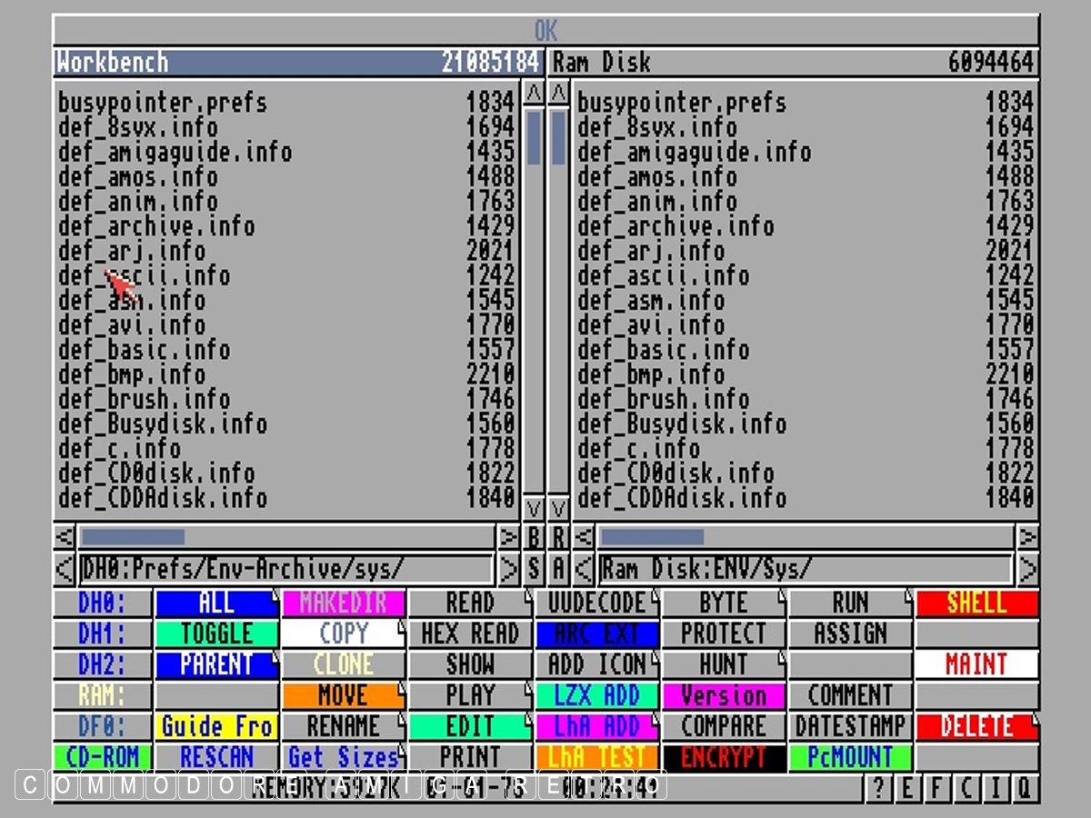Click the left panel horizontal scroll slider
The image size is (1091, 818).
tap(133, 537)
